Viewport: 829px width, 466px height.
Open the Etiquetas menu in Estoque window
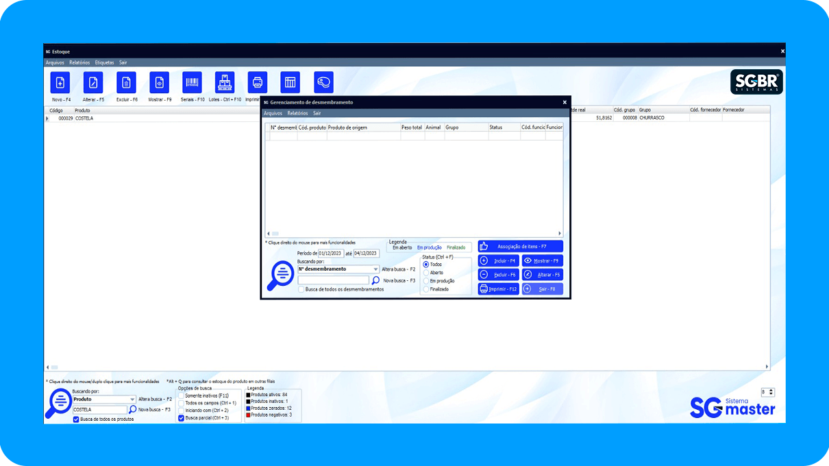click(x=104, y=62)
